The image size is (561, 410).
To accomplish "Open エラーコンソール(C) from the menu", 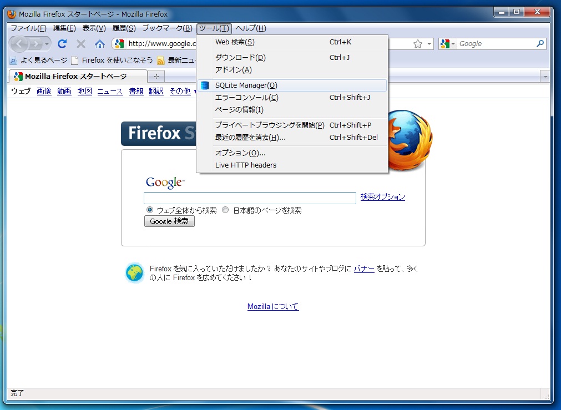I will [x=292, y=97].
